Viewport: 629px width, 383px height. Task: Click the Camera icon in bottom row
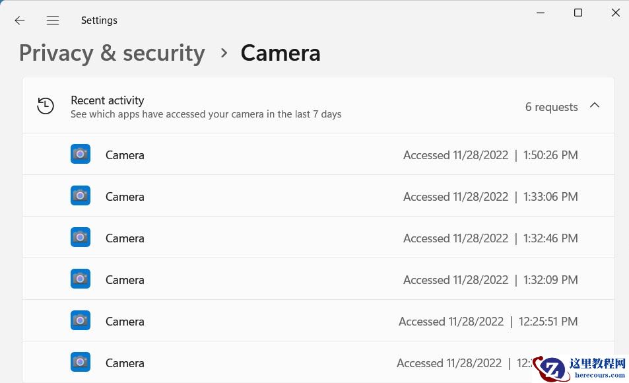(x=81, y=362)
